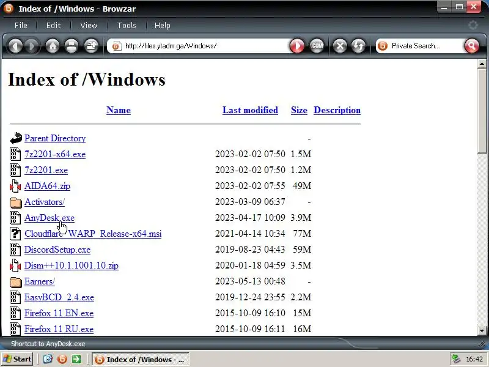Click the Dism++10.1.1001.10.zip link

[x=72, y=265]
